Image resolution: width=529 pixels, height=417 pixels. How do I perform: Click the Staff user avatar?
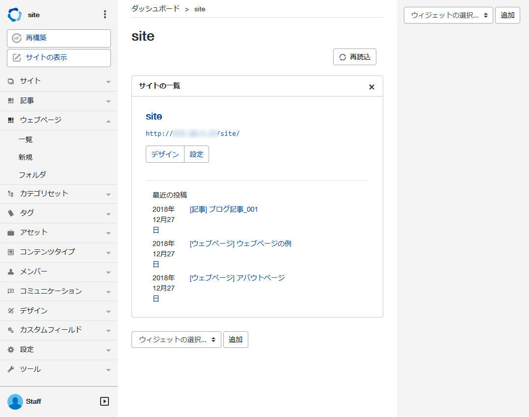pos(15,401)
